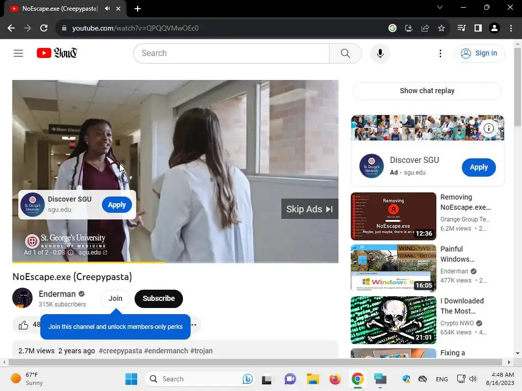Start voice search with microphone icon
Image resolution: width=522 pixels, height=391 pixels.
pos(380,53)
